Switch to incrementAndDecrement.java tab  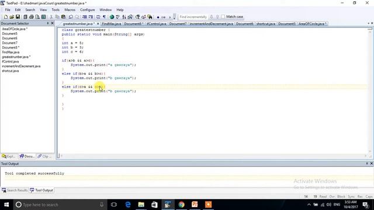tap(212, 24)
